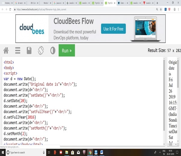Image resolution: width=181 pixels, height=156 pixels.
Task: Click the 'Original date is' document.write line
Action: (40, 84)
